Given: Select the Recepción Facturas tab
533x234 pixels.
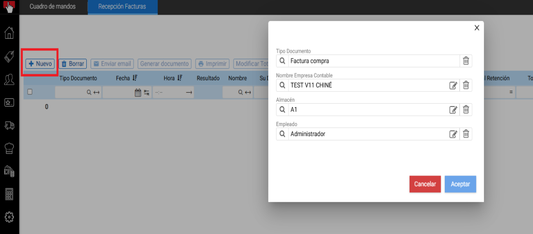Looking at the screenshot, I should (x=122, y=7).
